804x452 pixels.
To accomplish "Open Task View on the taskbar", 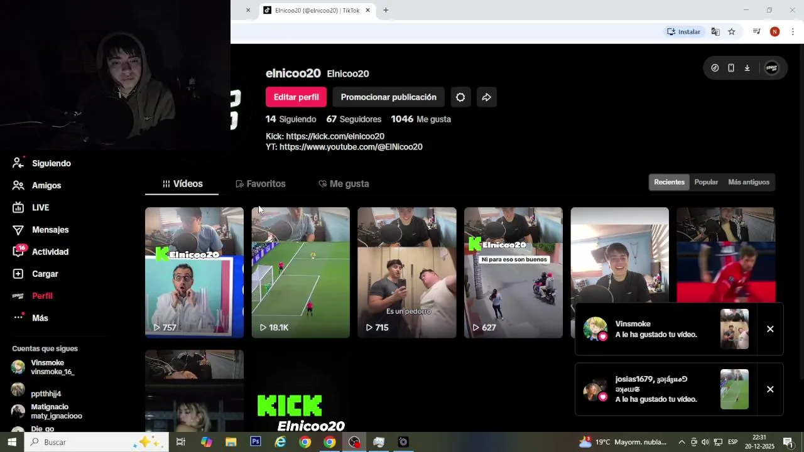I will click(181, 442).
